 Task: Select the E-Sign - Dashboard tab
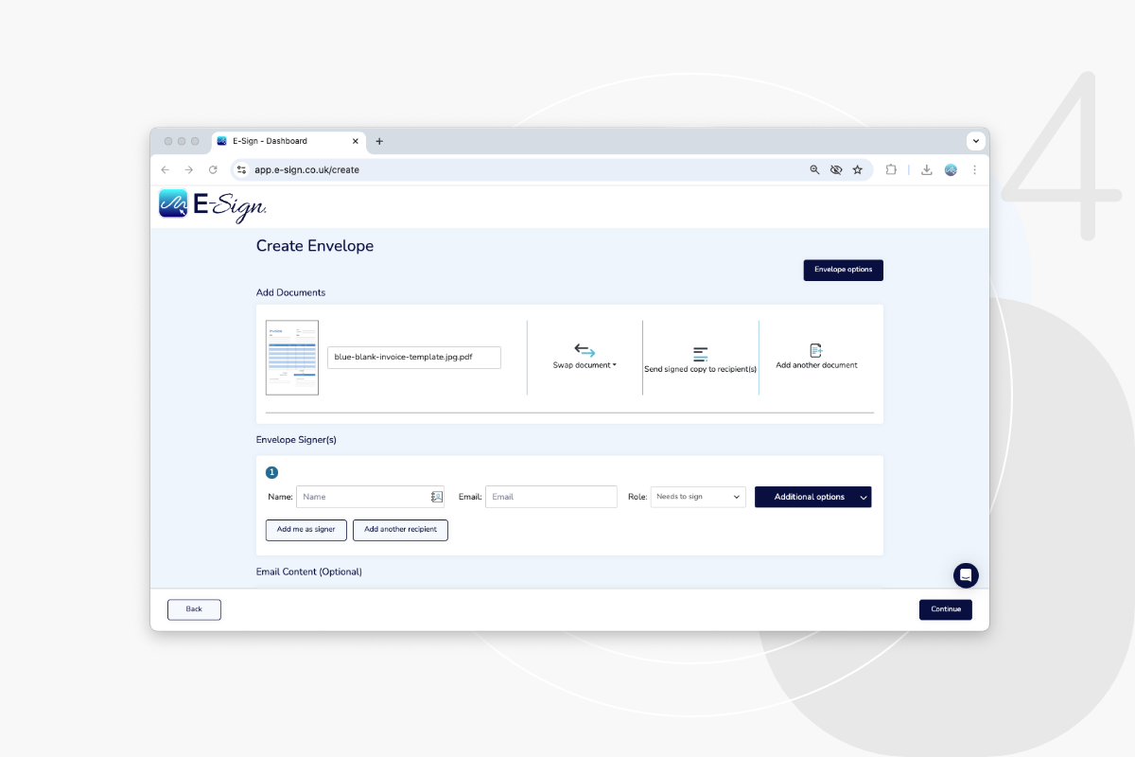tap(288, 141)
